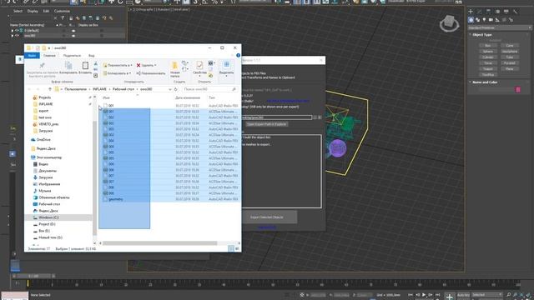534x300 pixels.
Task: Open Windows (C:) in the navigation pane
Action: (48, 217)
